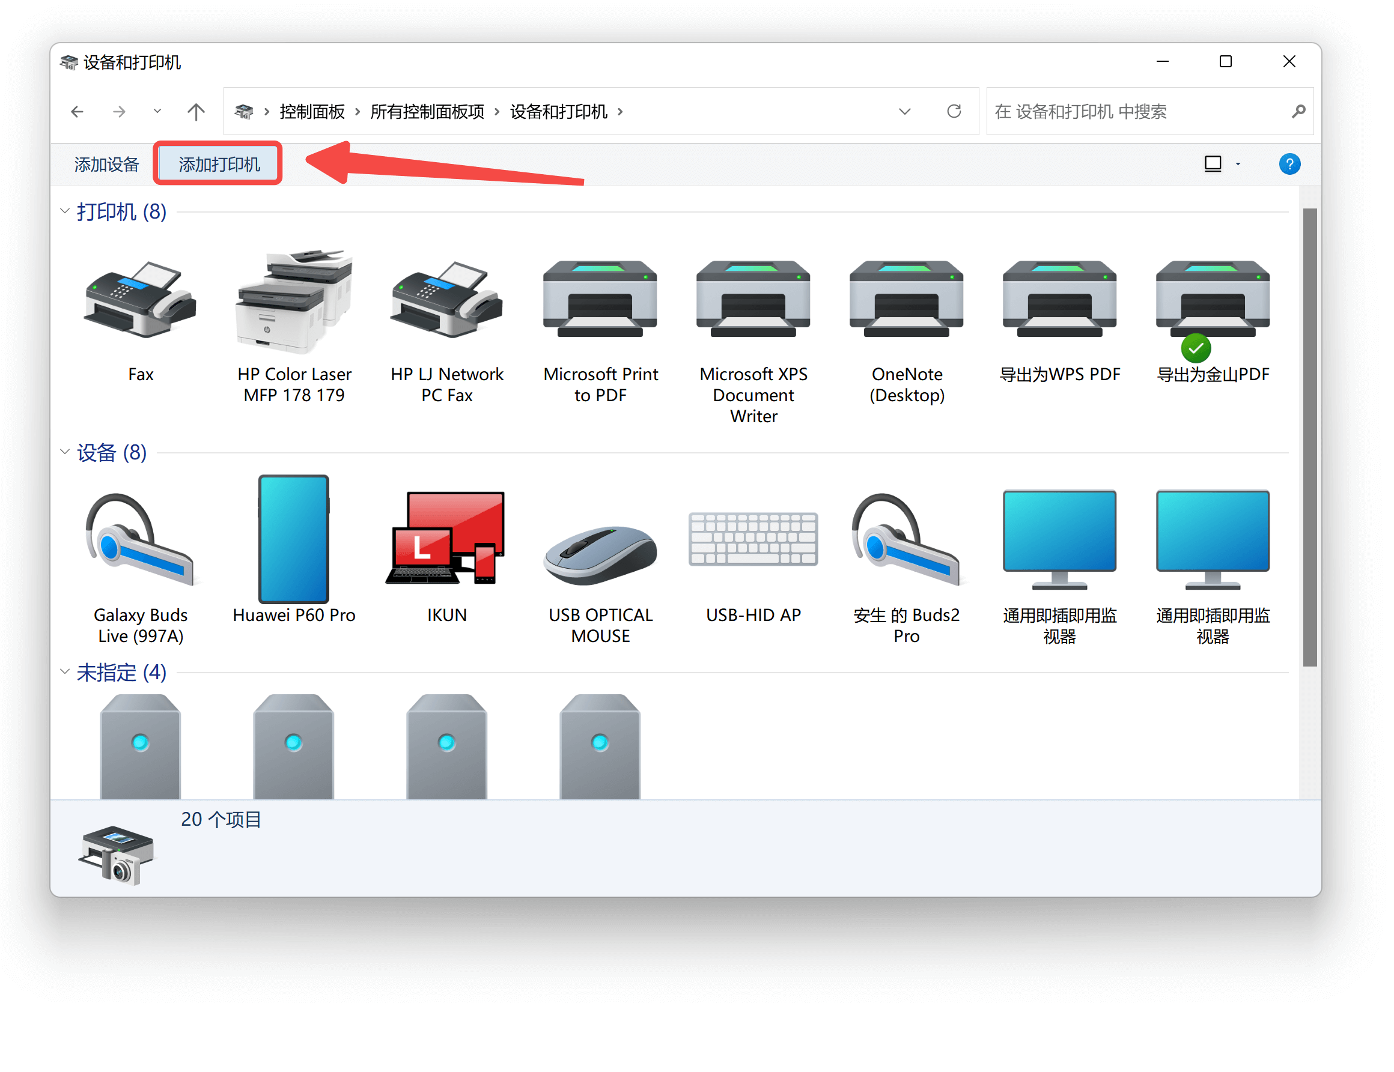Click 添加设备 in the command bar
Screen dimensions: 1394x1072
click(106, 165)
